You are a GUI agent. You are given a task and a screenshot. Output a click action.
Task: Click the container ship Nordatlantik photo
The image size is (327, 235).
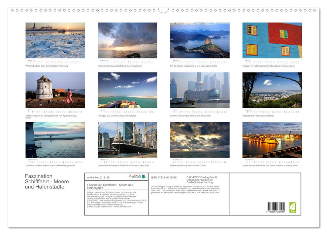point(127,40)
